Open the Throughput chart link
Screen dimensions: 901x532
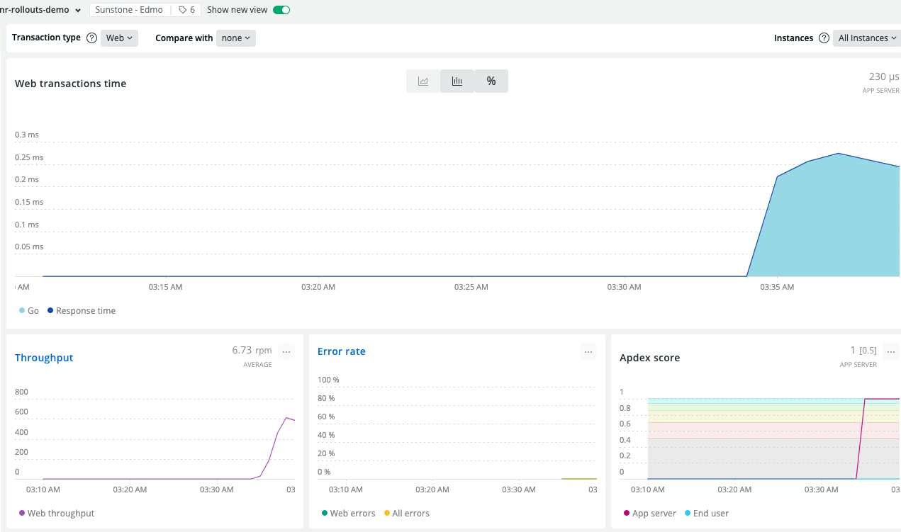click(44, 358)
